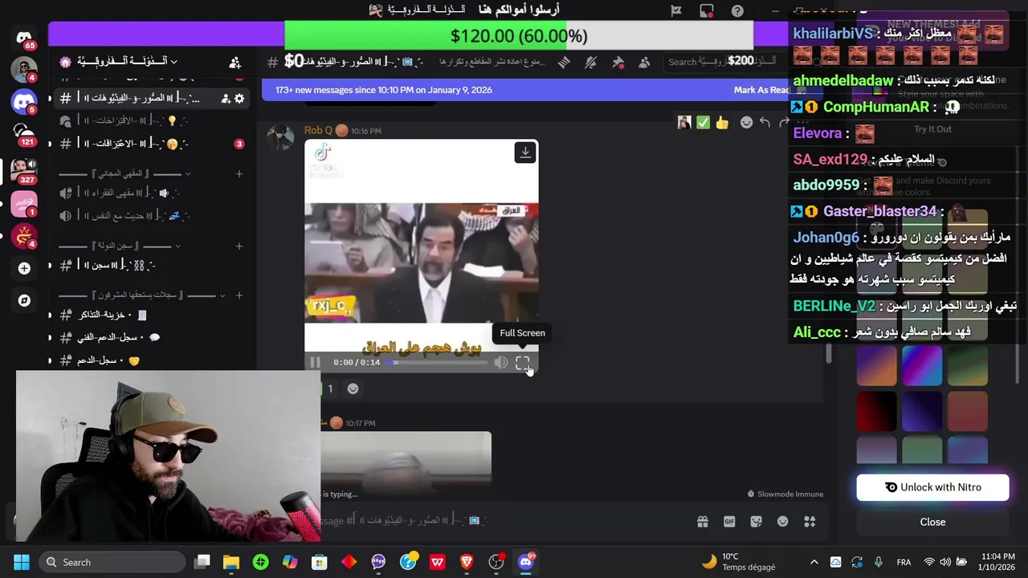Click the Reply arrow on message toolbar
This screenshot has width=1028, height=578.
[765, 122]
